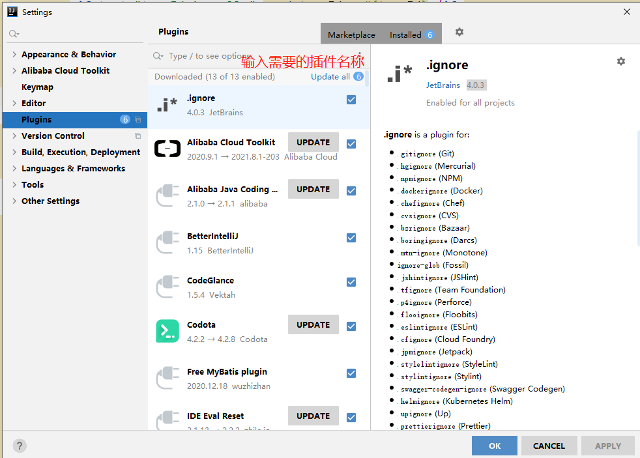640x458 pixels.
Task: Disable the .ignore plugin checkbox
Action: pos(351,100)
